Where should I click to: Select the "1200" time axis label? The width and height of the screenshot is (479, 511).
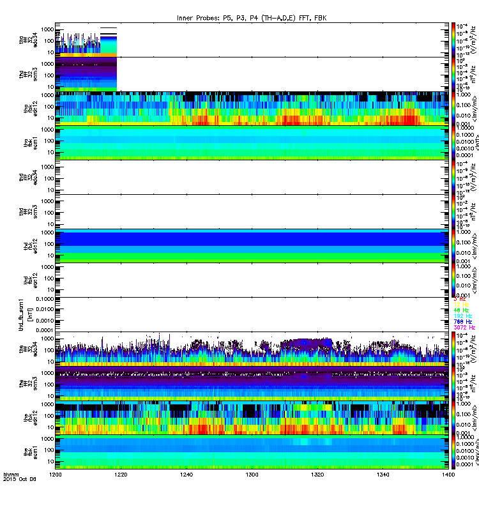click(55, 475)
